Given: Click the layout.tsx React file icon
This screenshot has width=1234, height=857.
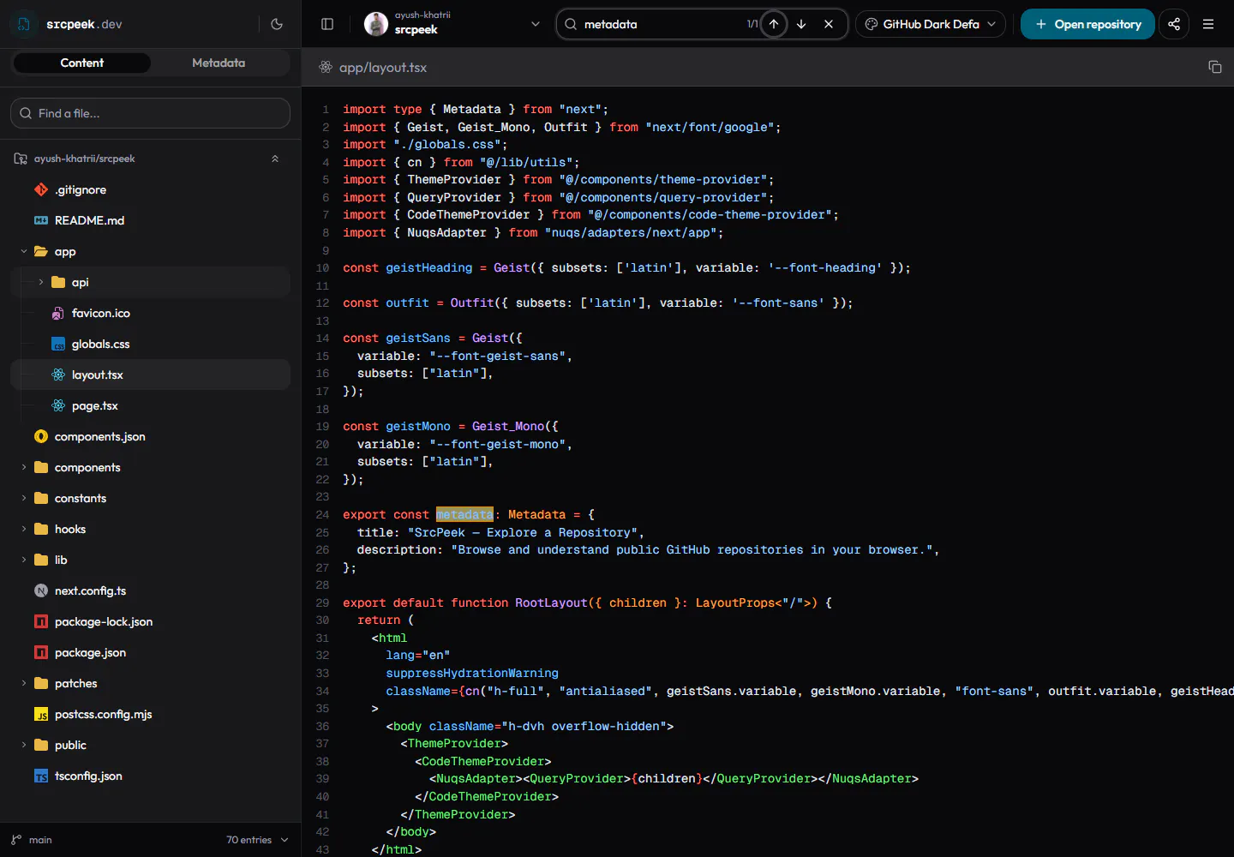Looking at the screenshot, I should pos(58,375).
